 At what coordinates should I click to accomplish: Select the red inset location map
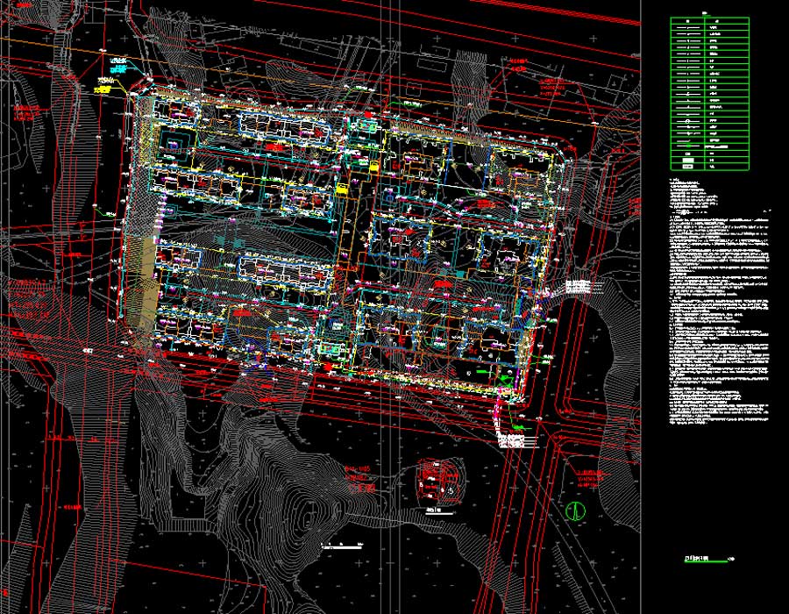pos(439,480)
